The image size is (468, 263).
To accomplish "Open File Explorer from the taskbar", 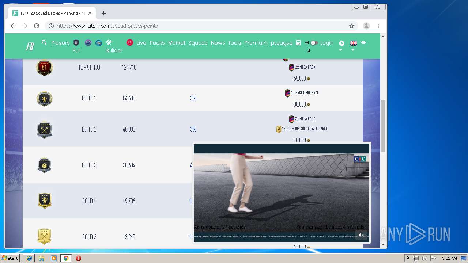I will (41, 258).
